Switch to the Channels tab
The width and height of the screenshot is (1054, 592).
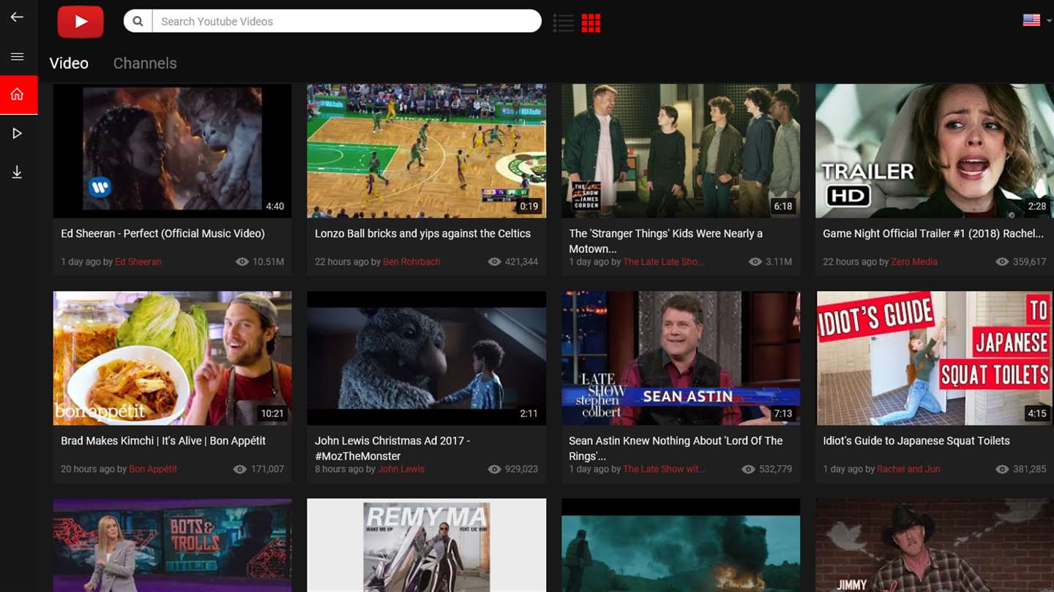pyautogui.click(x=145, y=64)
